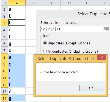Click cell A5 containing 'f'
Viewport: 110px width, 102px height.
click(x=16, y=36)
